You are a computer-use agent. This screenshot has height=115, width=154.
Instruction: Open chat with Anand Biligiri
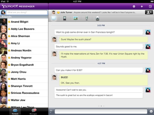[x=24, y=22]
